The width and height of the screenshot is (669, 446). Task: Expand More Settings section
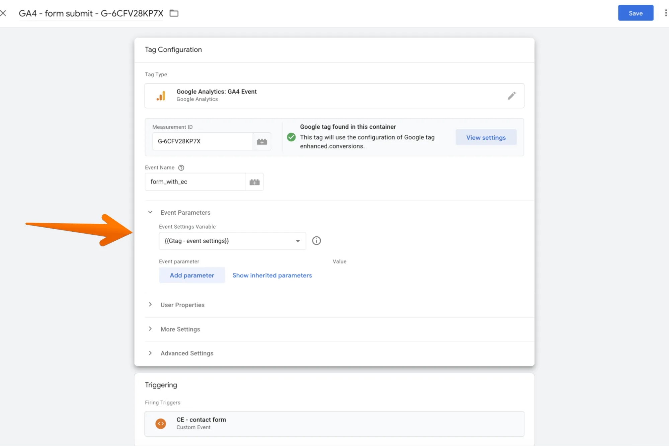(150, 329)
